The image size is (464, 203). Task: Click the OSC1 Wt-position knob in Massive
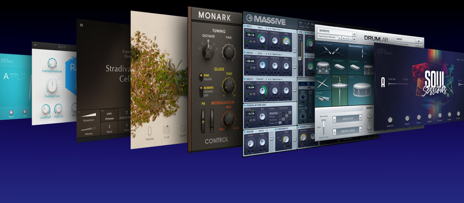(263, 39)
